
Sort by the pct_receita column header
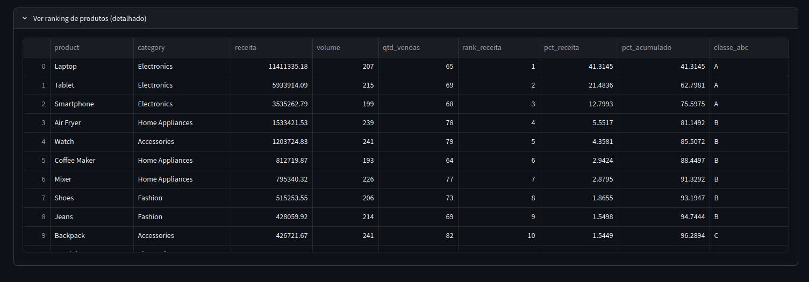579,48
